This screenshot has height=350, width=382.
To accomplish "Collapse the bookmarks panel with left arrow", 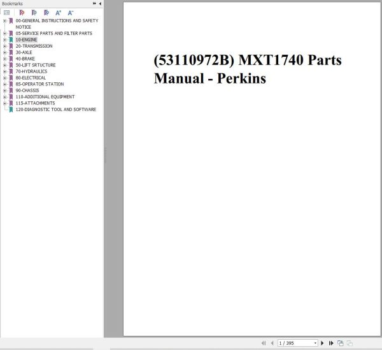I will click(100, 3).
